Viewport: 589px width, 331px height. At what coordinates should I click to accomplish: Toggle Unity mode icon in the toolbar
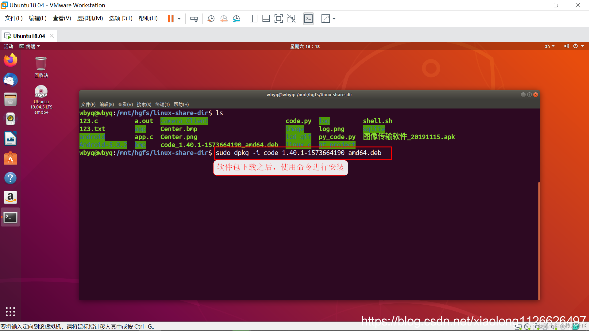coord(291,19)
